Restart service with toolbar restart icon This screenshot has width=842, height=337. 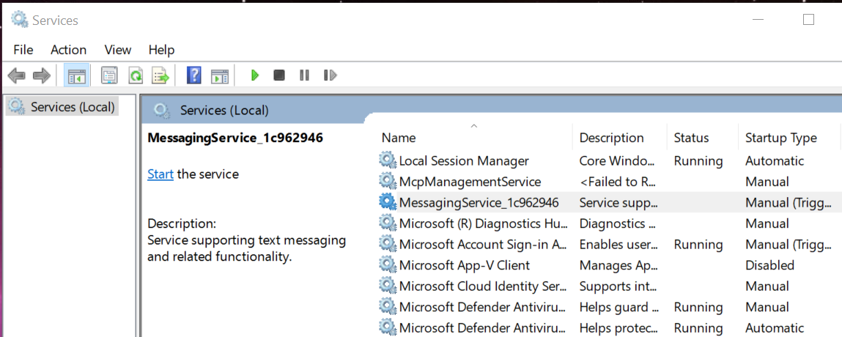point(330,75)
